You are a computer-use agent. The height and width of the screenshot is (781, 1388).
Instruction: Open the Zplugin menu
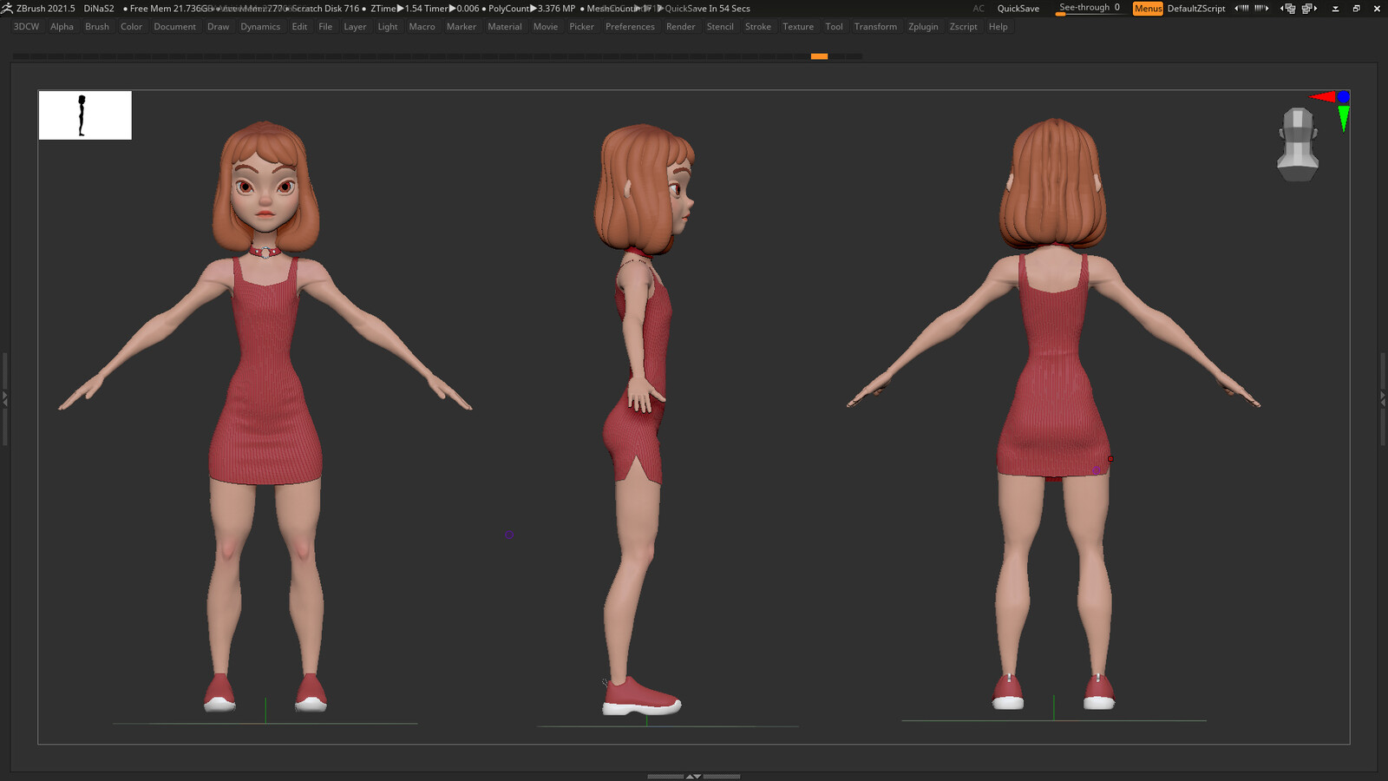click(x=923, y=27)
